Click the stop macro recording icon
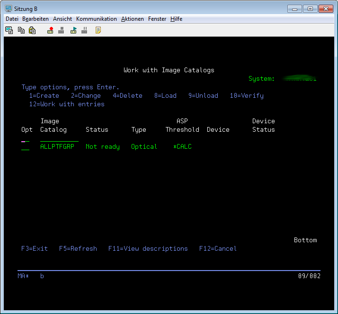Image resolution: width=338 pixels, height=314 pixels. point(61,30)
